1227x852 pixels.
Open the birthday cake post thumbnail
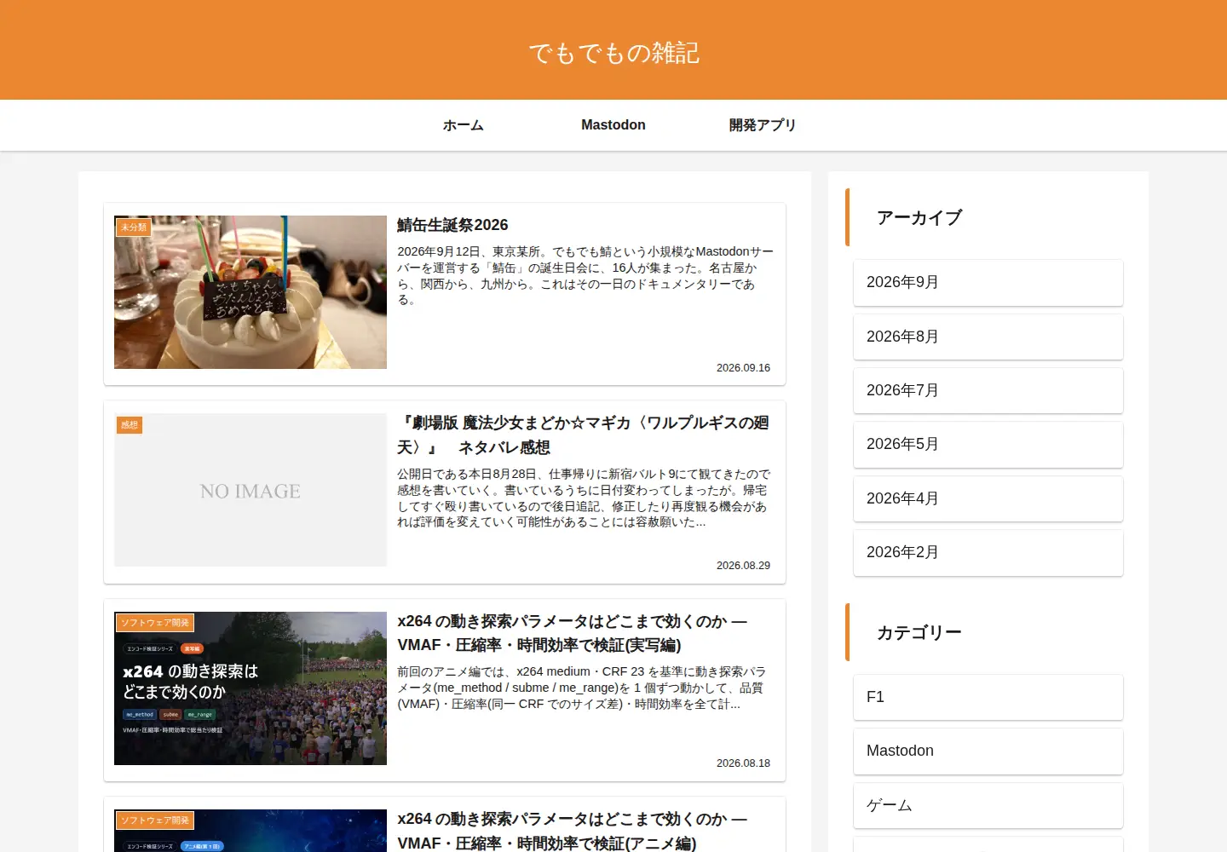pyautogui.click(x=251, y=292)
